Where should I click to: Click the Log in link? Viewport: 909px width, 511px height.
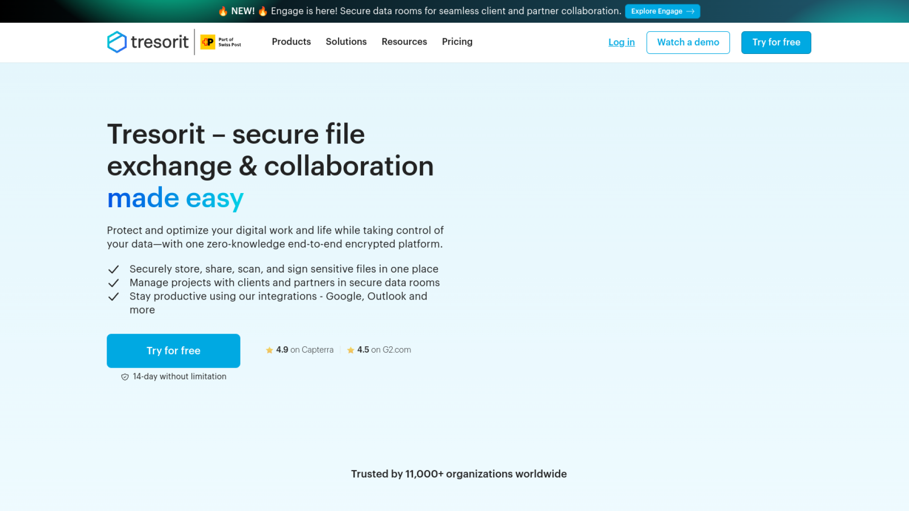tap(621, 42)
